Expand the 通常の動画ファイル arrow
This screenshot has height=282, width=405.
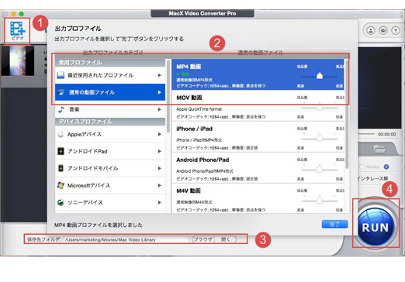[160, 92]
